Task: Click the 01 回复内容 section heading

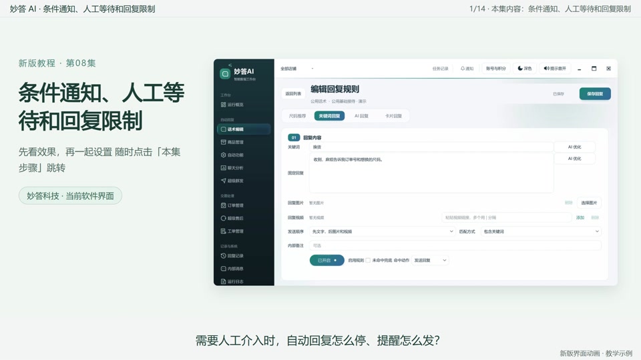Action: 304,137
